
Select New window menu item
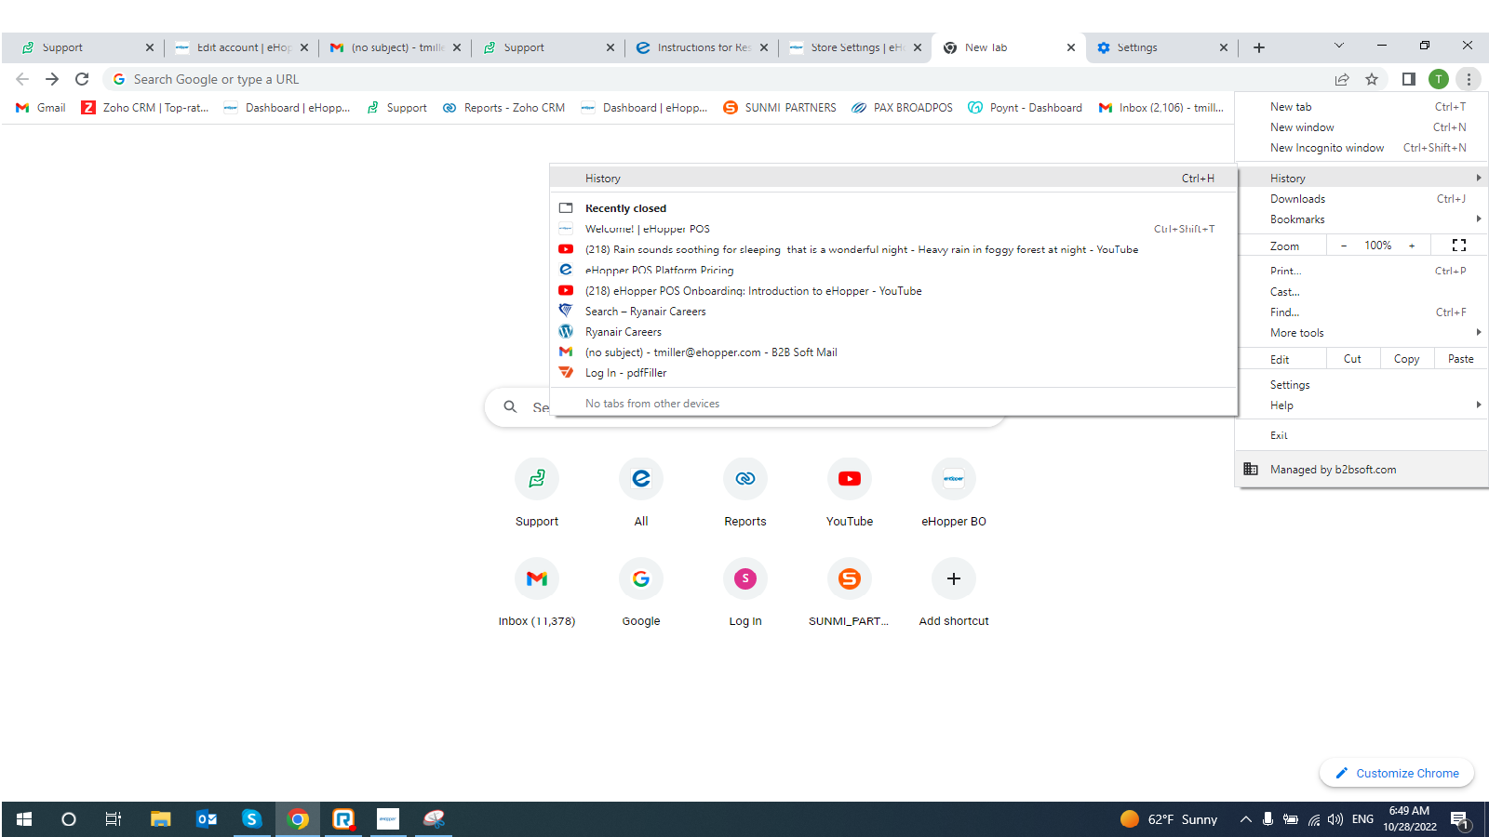point(1363,127)
